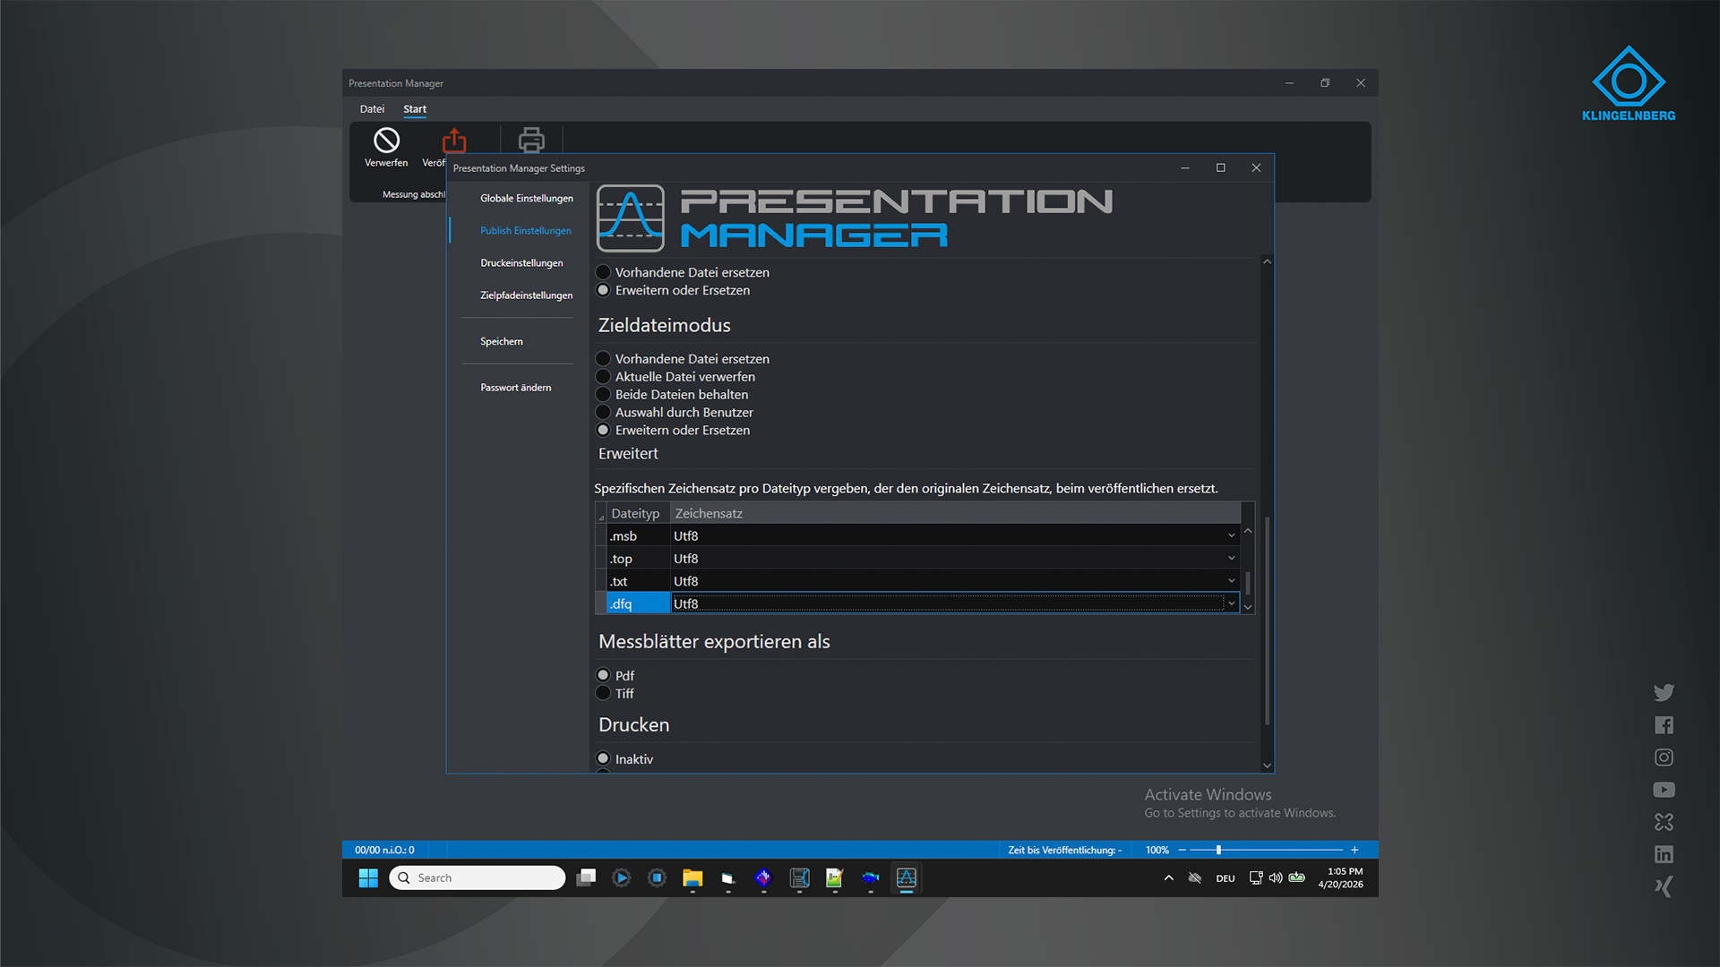Click the DEU language indicator
The height and width of the screenshot is (967, 1720).
coord(1225,878)
